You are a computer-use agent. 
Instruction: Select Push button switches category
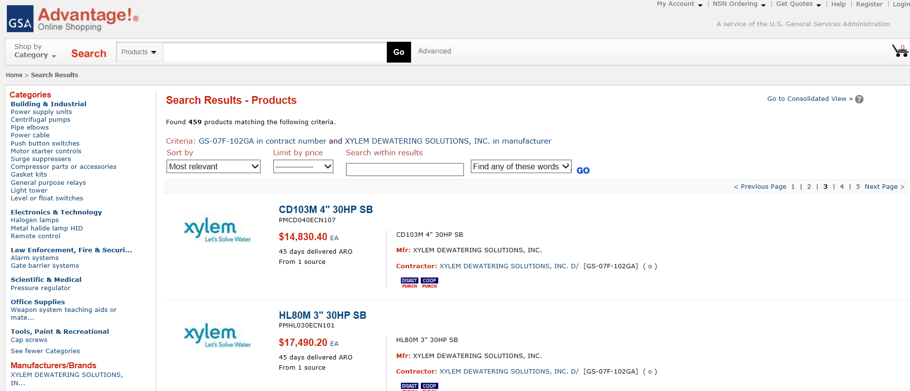coord(45,143)
